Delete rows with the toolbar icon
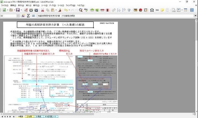This screenshot has width=198, height=118. (102, 10)
